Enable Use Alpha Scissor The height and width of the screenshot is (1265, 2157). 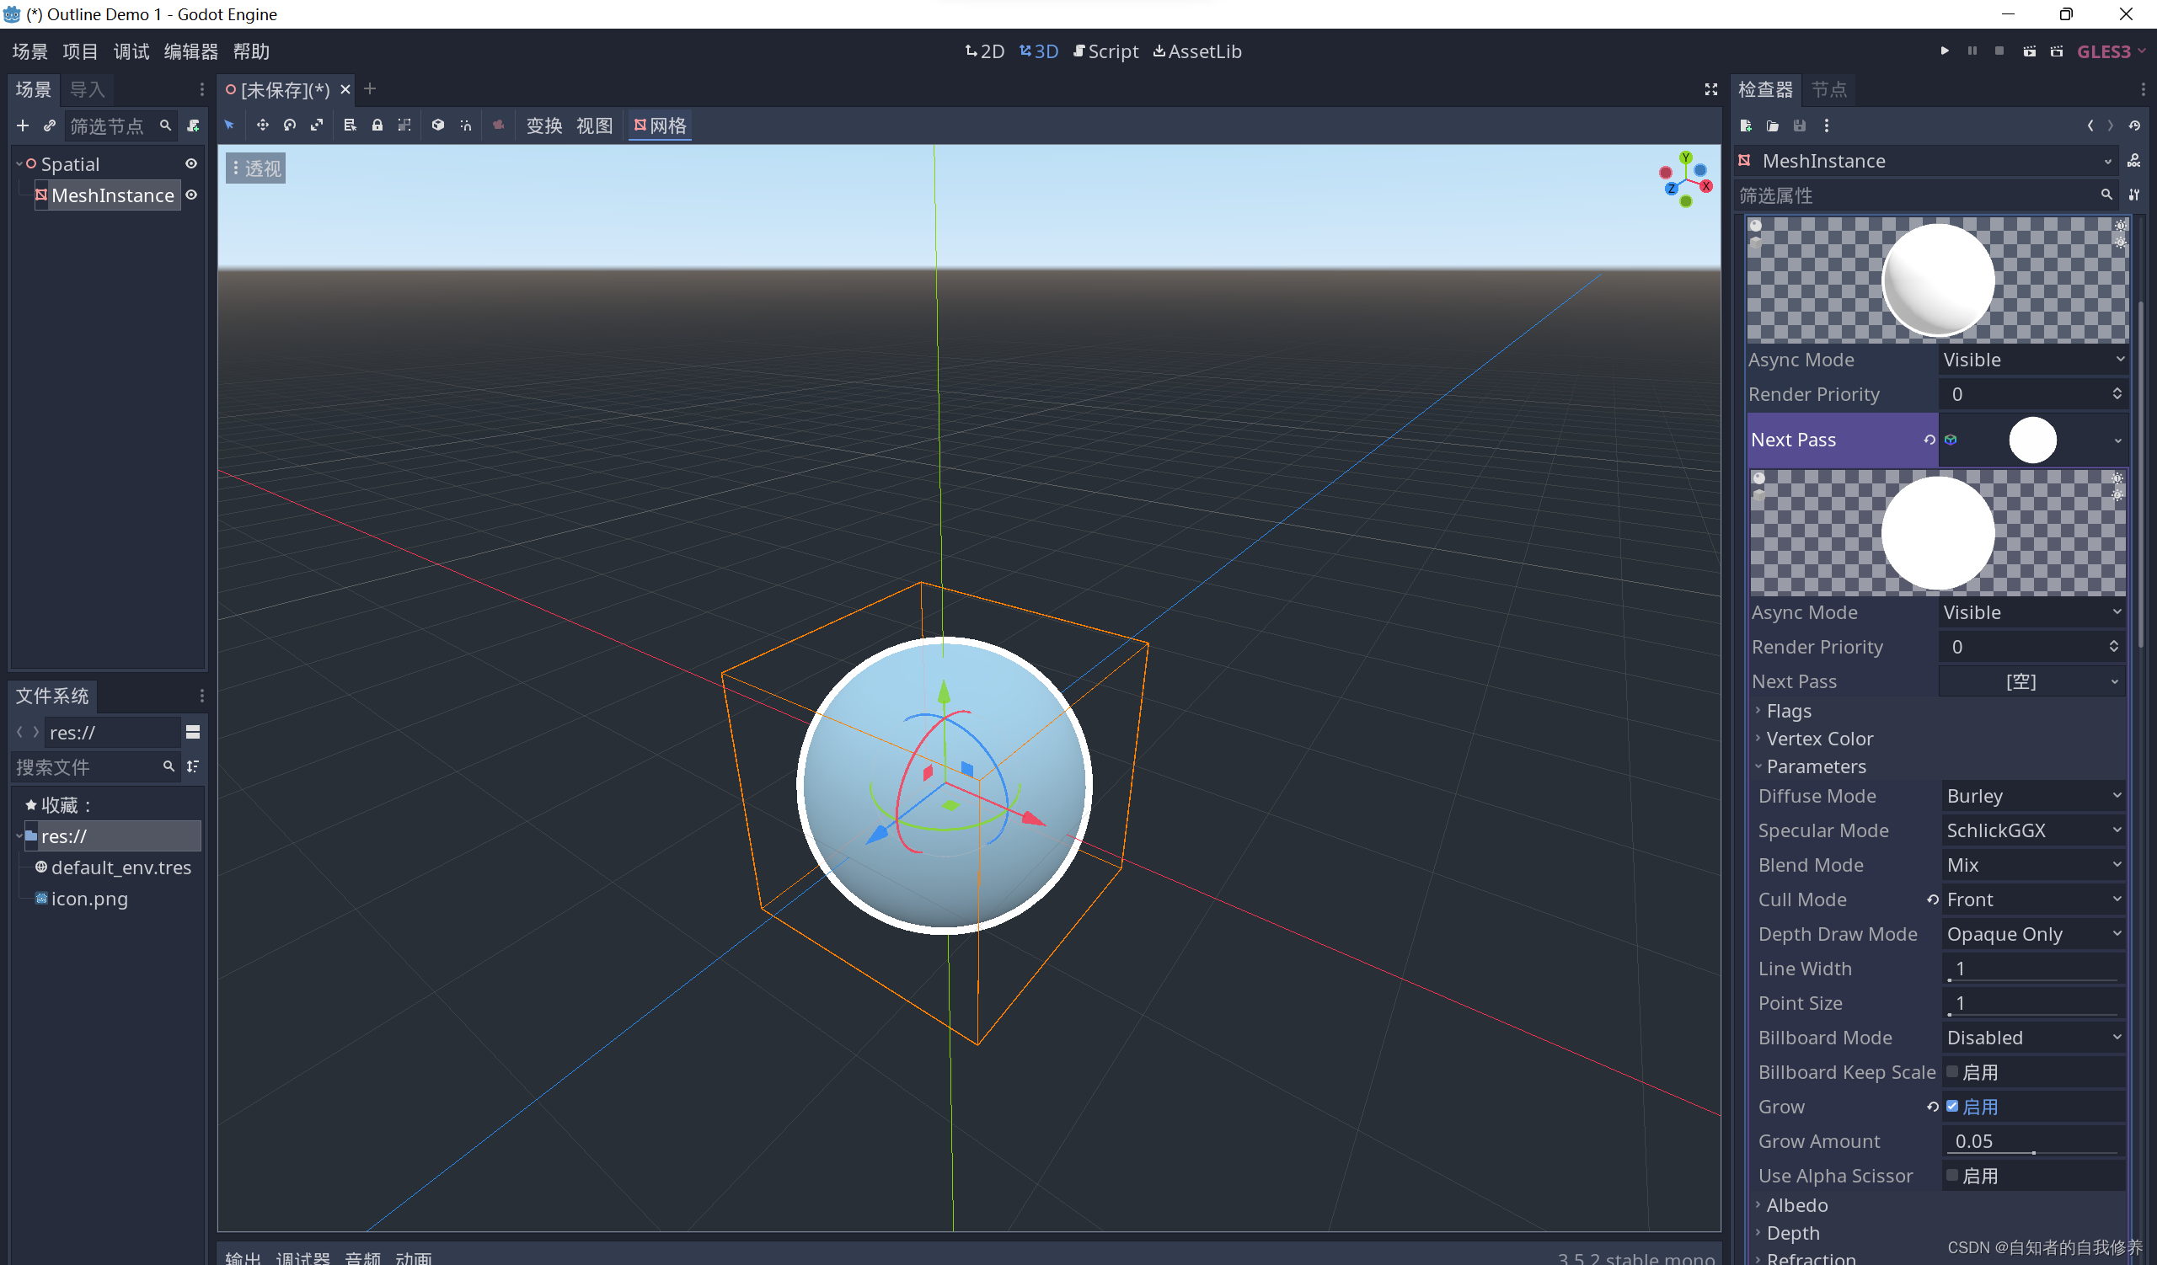point(1952,1175)
